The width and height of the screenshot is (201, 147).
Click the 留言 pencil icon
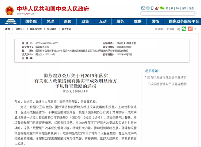tap(167, 29)
